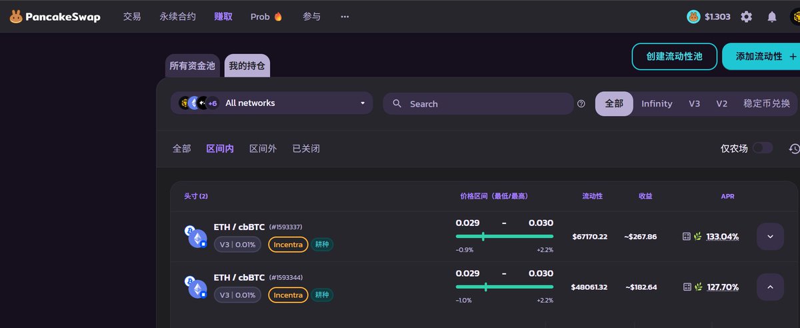
Task: Click 耕种 tag on position #1593337
Action: click(322, 245)
